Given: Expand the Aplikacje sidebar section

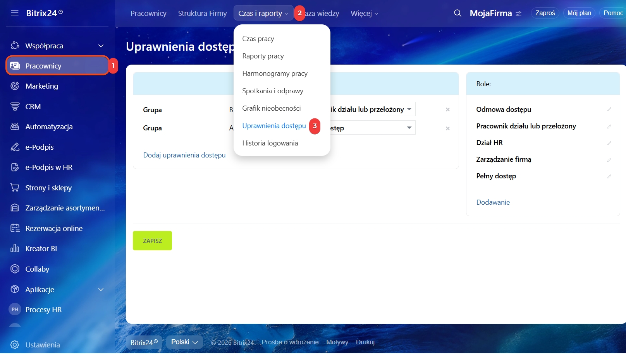Looking at the screenshot, I should tap(101, 289).
